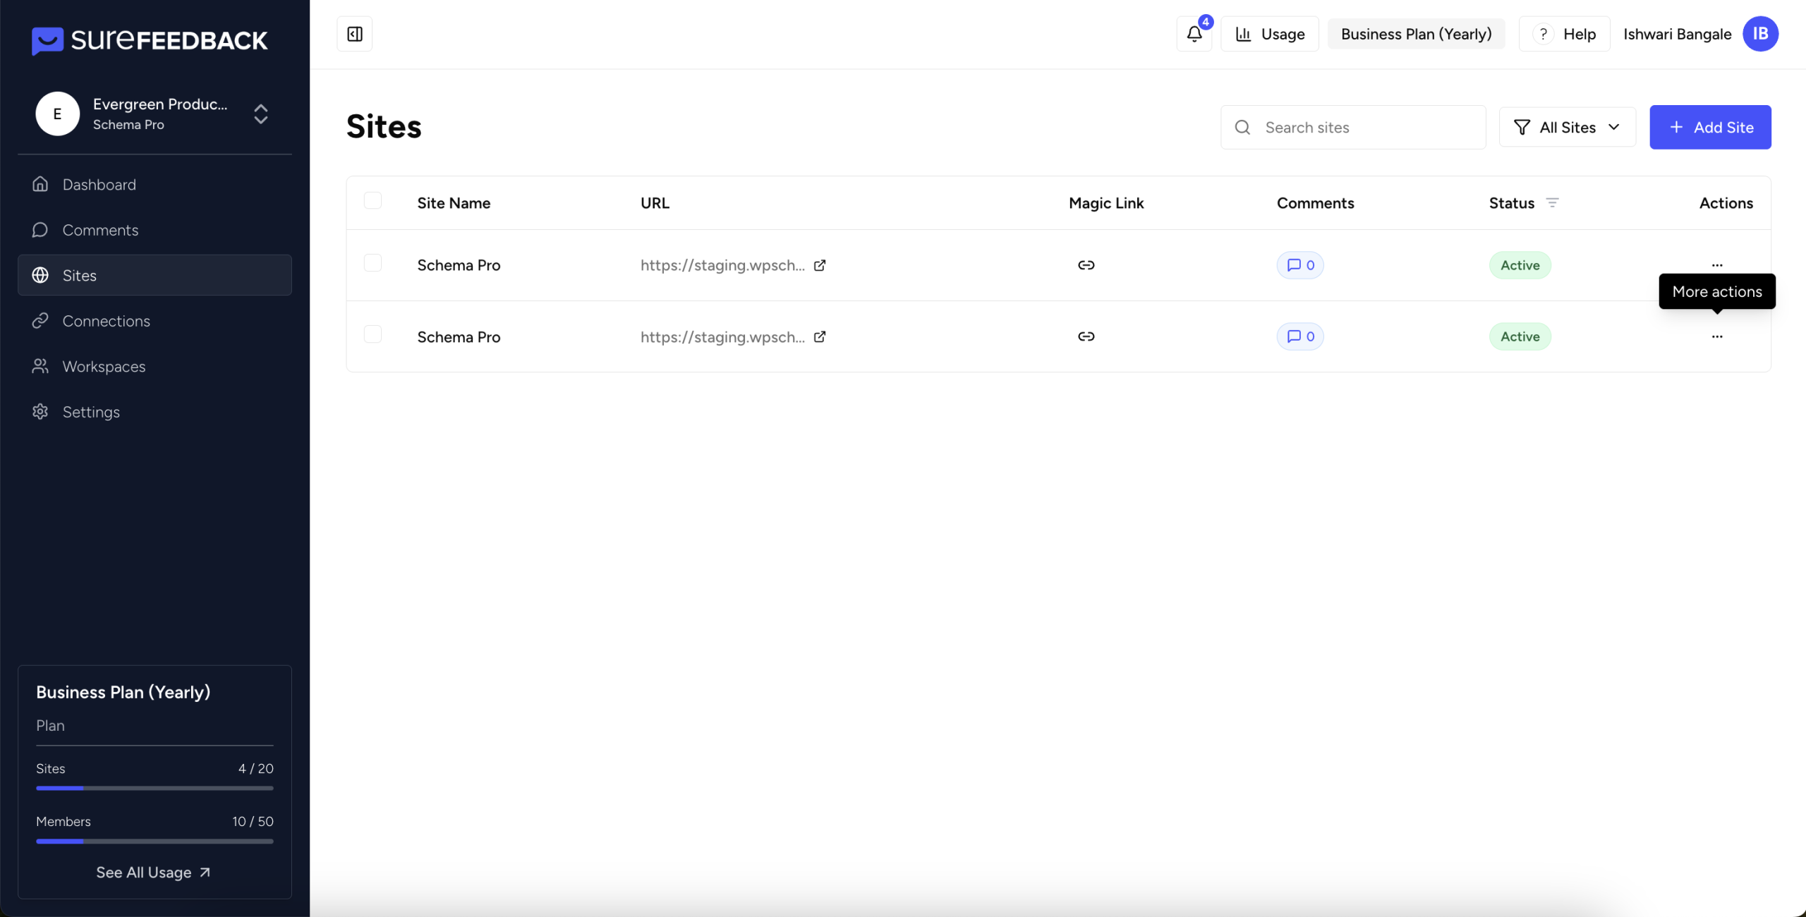The image size is (1806, 917).
Task: Open more actions for second site
Action: coord(1716,336)
